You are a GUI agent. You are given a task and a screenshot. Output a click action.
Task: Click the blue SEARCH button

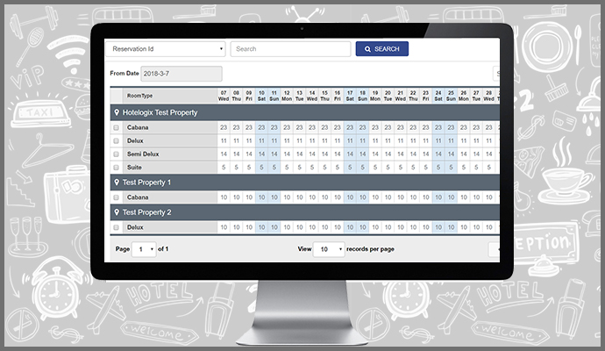tap(382, 49)
